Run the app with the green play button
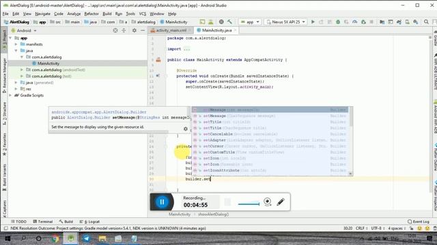This screenshot has width=437, height=245. (313, 22)
